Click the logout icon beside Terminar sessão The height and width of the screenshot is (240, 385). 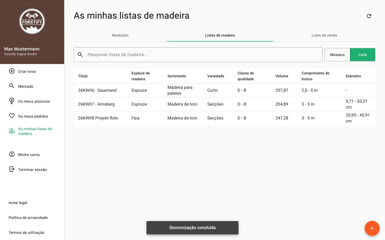click(12, 169)
